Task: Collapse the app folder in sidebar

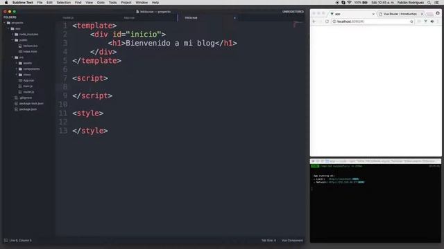Action: [x=8, y=29]
